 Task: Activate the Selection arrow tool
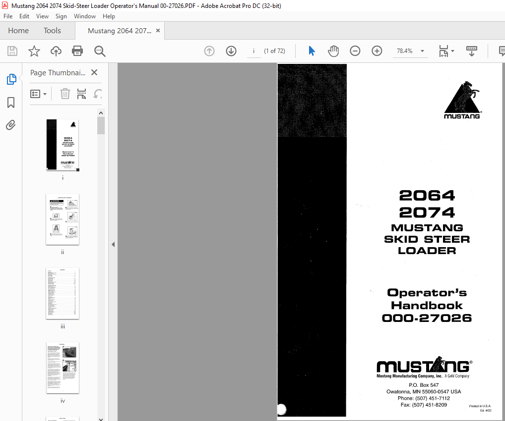[312, 51]
